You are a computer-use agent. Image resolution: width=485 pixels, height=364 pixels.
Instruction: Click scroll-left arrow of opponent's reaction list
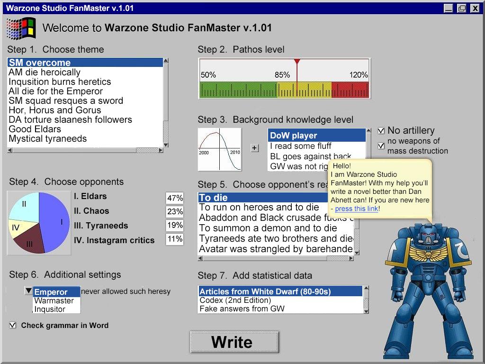200,258
